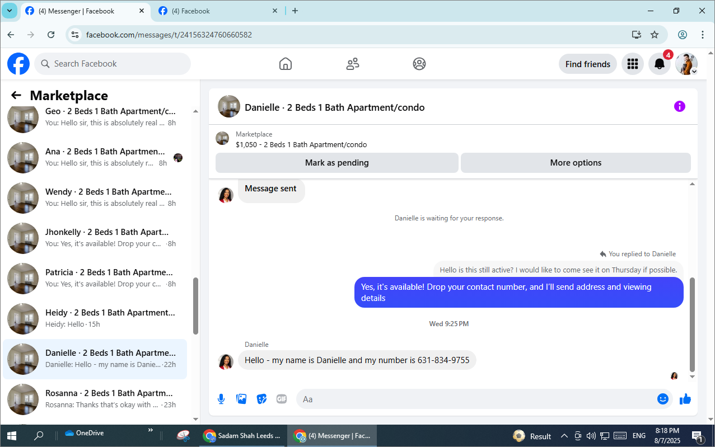
Task: Click Danielle's phone number message bubble
Action: click(357, 360)
